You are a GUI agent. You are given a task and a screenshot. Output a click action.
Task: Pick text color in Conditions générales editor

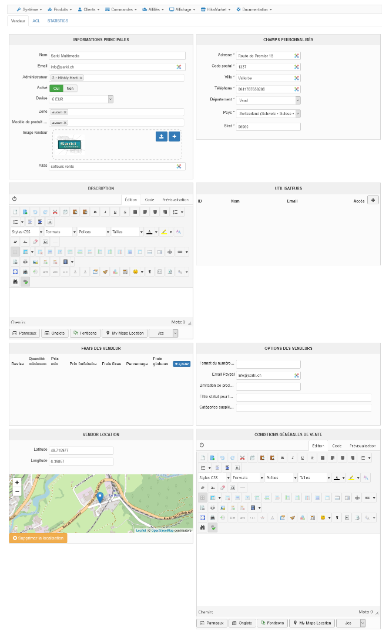click(x=337, y=478)
